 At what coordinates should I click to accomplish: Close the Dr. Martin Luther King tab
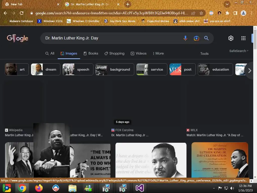click(x=118, y=4)
